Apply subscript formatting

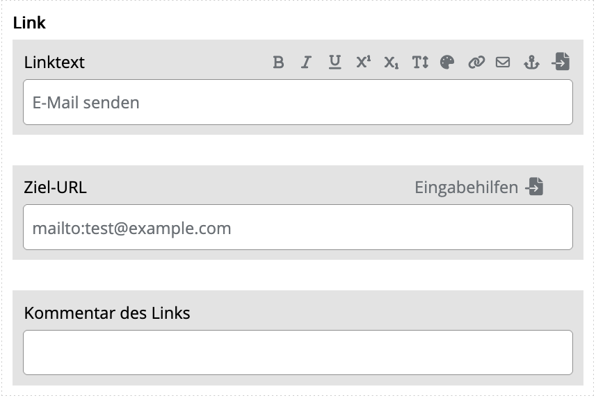click(392, 63)
